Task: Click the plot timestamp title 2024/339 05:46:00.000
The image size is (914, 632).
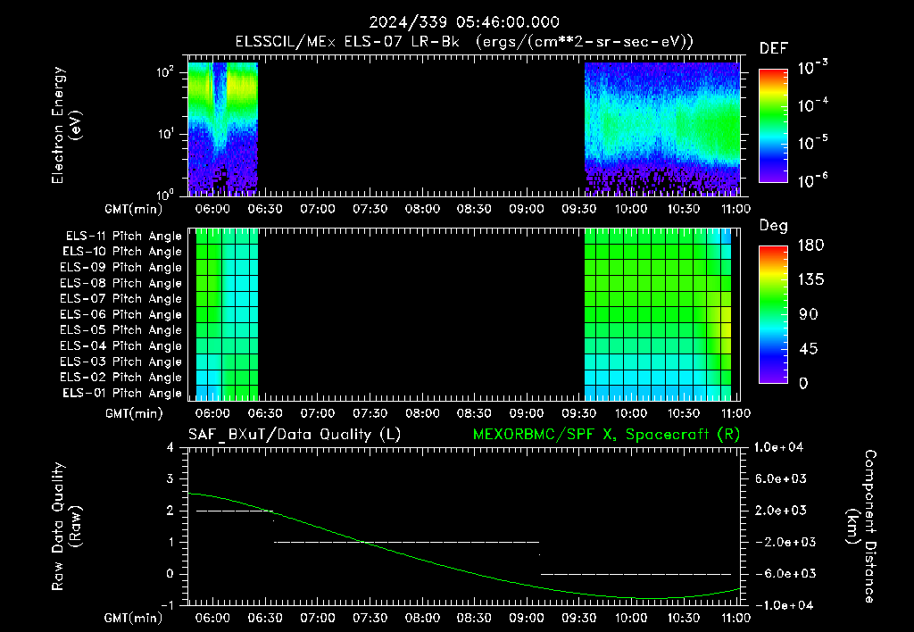Action: 464,22
